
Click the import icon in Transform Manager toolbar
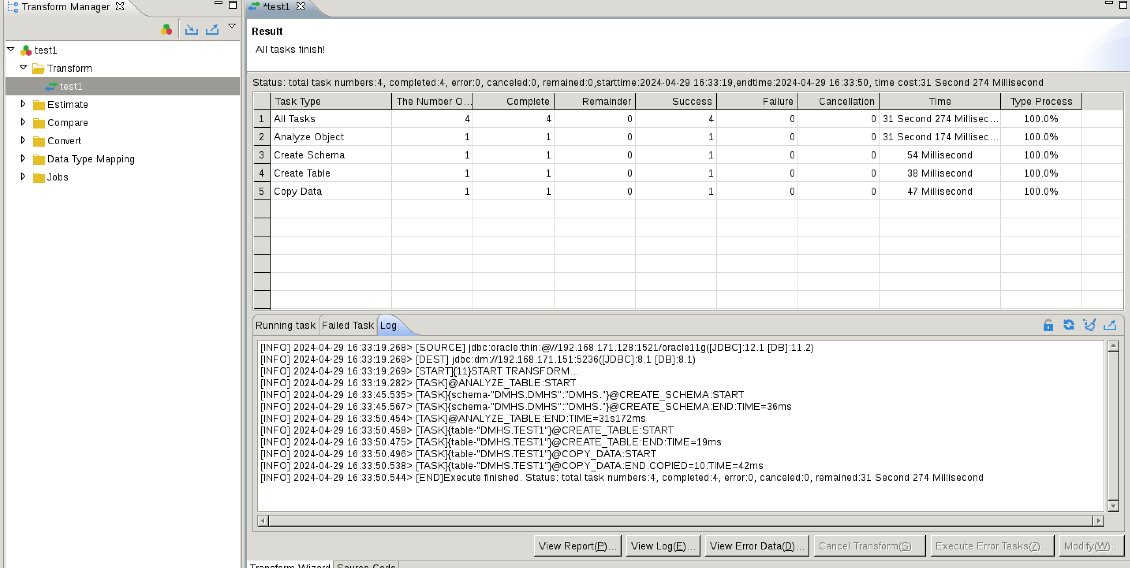tap(191, 29)
